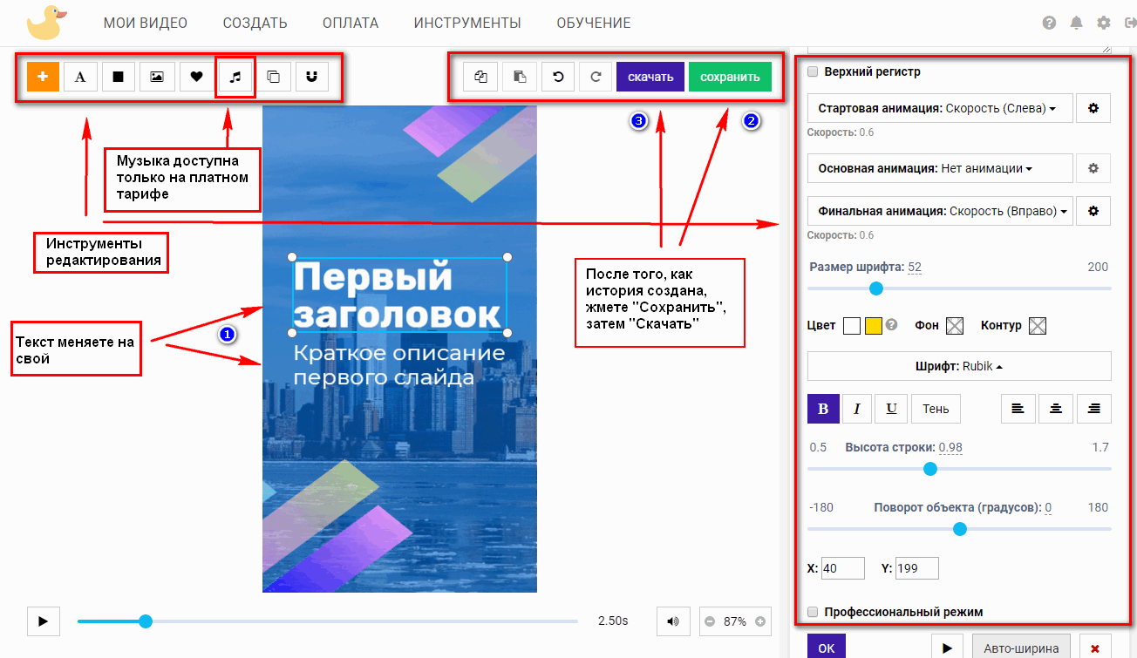Open the music note audio tool
The image size is (1137, 658).
tap(235, 77)
